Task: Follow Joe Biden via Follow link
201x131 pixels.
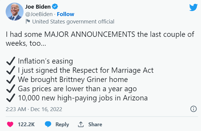Action: (x=66, y=14)
